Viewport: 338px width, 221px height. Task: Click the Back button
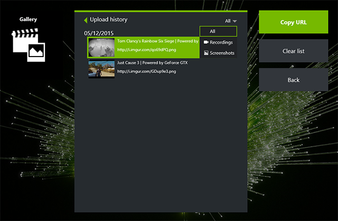[x=294, y=80]
